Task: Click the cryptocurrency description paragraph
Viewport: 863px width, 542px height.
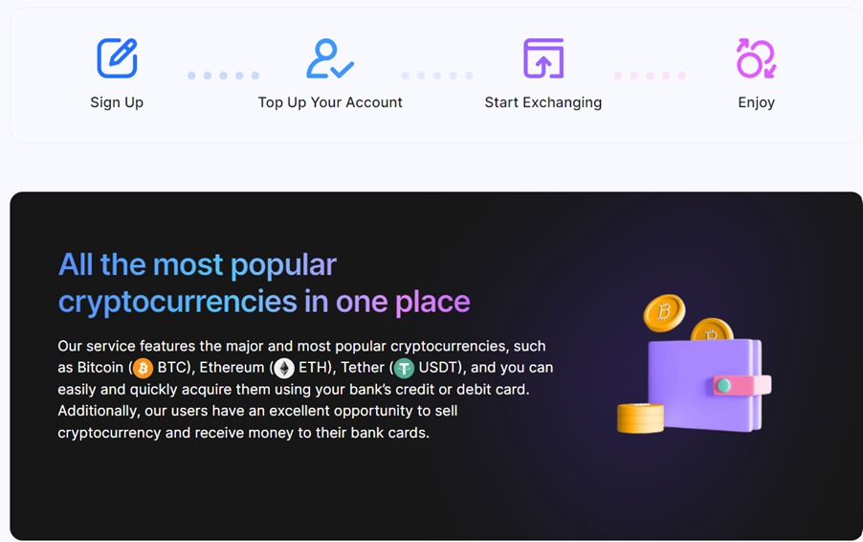Action: (x=305, y=390)
